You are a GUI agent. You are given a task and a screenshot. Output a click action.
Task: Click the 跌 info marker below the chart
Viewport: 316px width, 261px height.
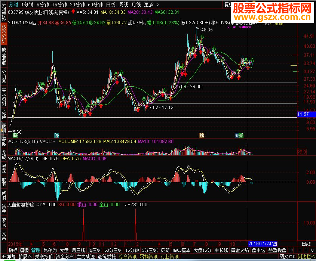point(15,135)
